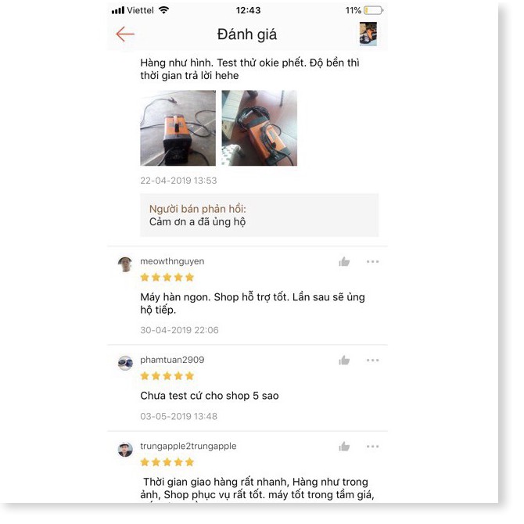The height and width of the screenshot is (524, 524).
Task: Like trungapple2trungapple's review with thumbs-up
Action: [344, 447]
